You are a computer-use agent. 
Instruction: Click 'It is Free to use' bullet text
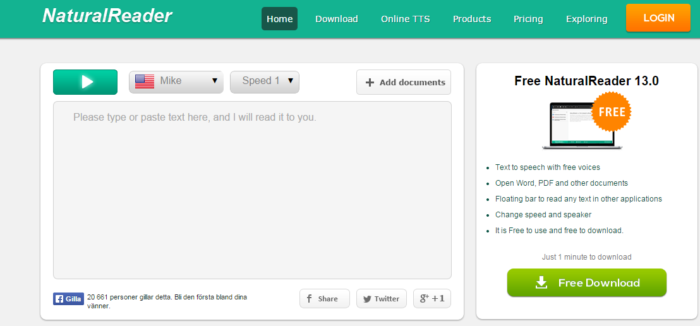click(x=559, y=231)
